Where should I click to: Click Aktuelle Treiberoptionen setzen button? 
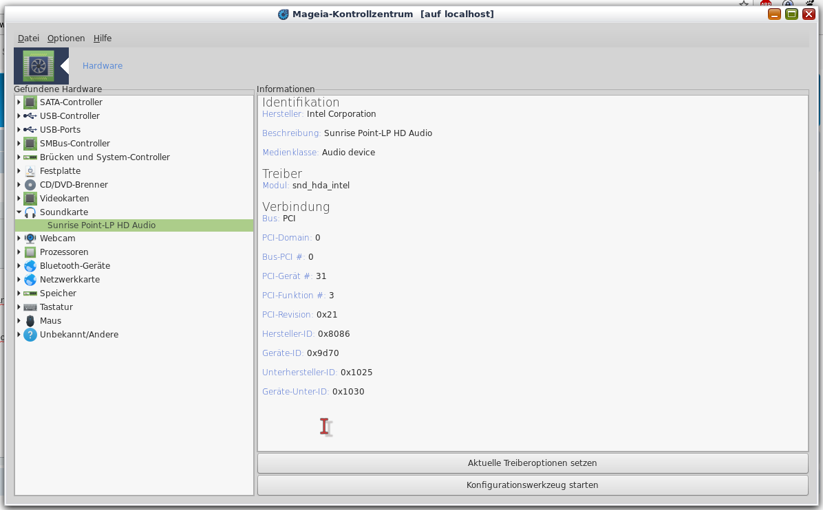point(532,463)
